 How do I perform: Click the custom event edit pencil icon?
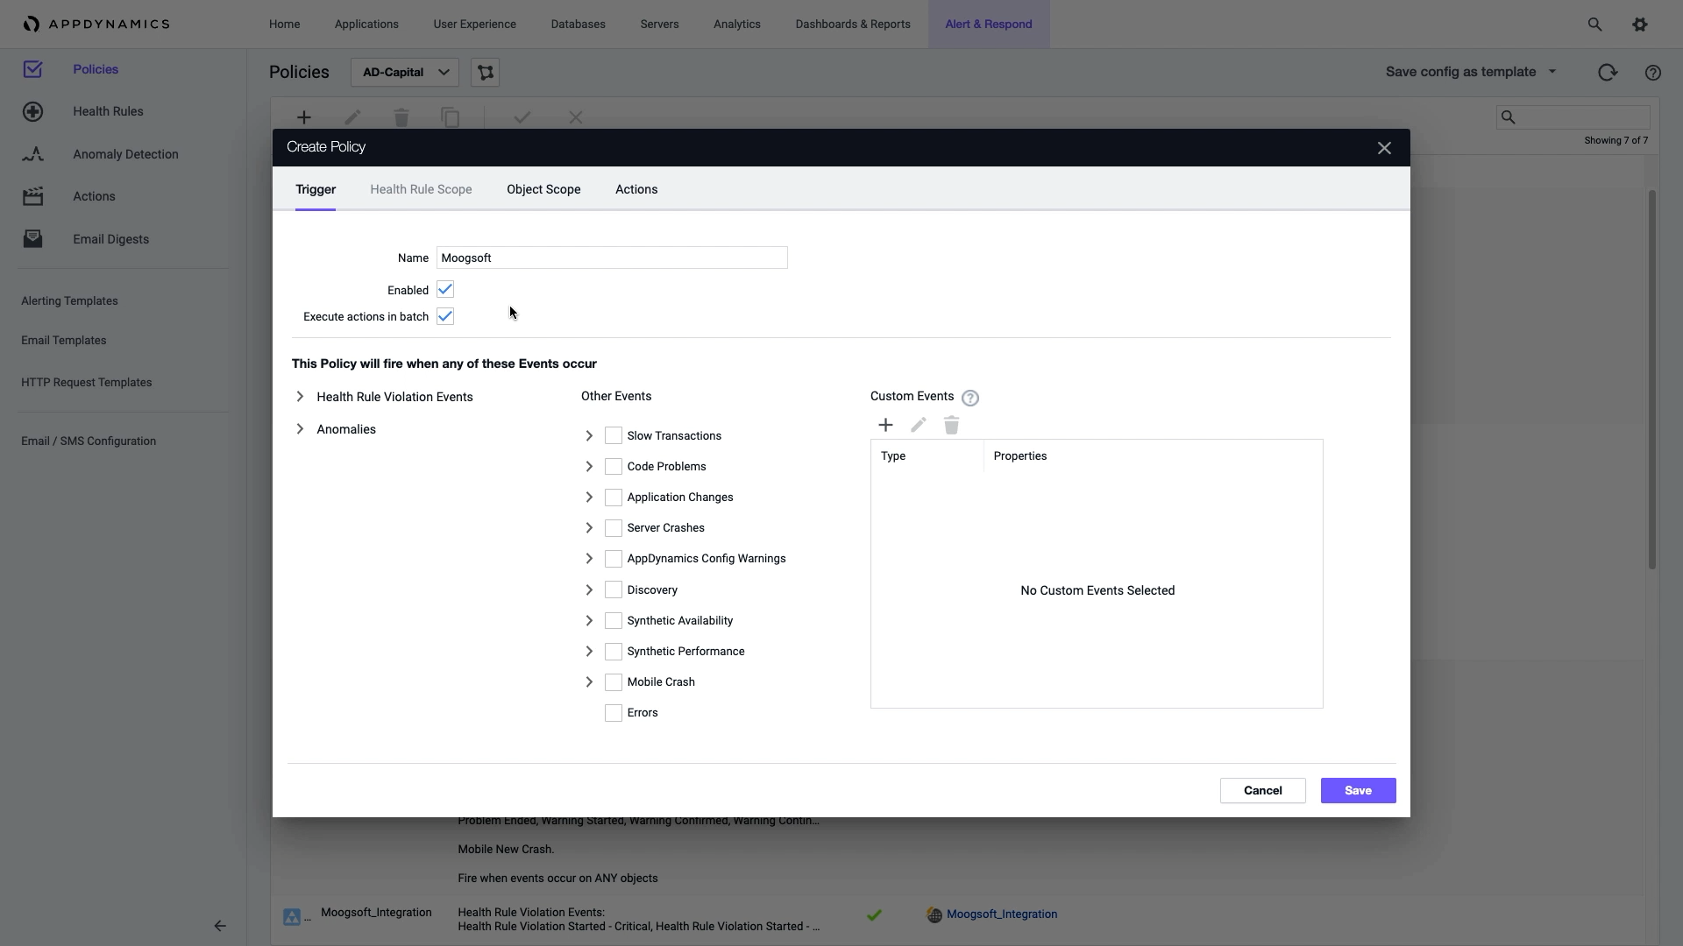point(919,425)
